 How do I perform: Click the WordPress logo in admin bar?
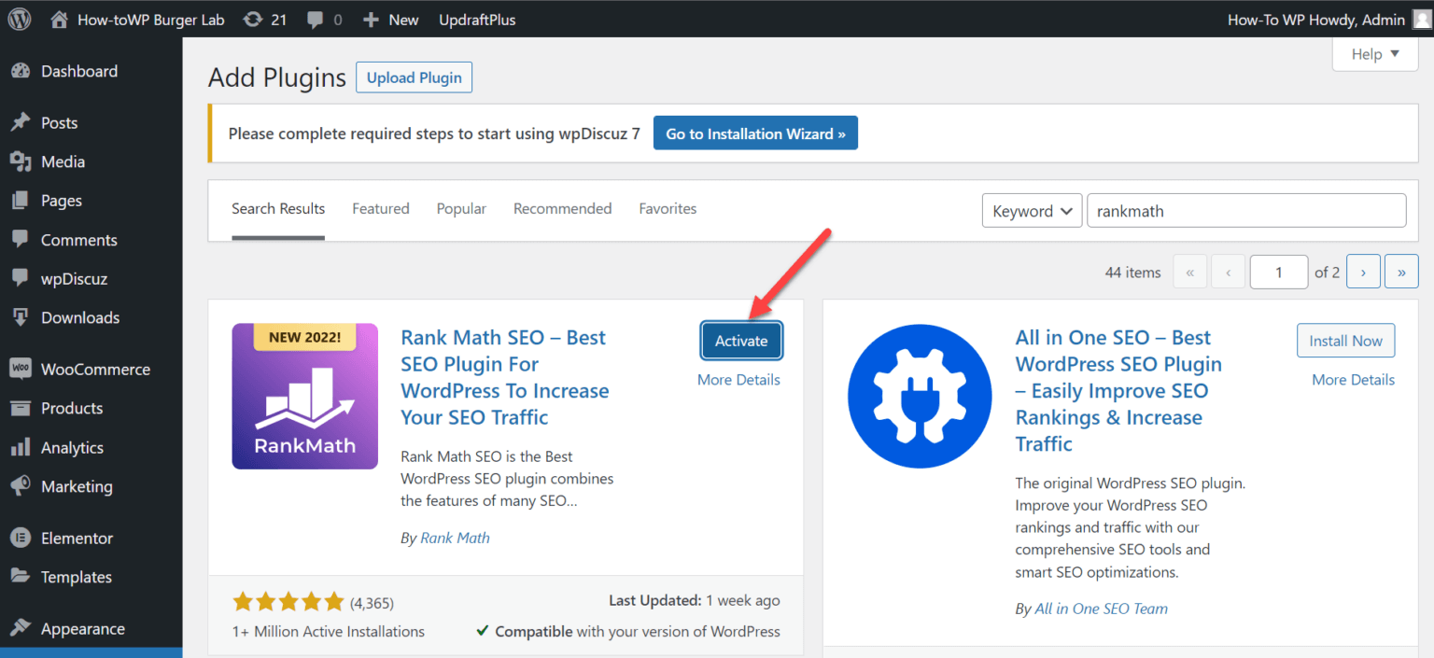point(20,19)
